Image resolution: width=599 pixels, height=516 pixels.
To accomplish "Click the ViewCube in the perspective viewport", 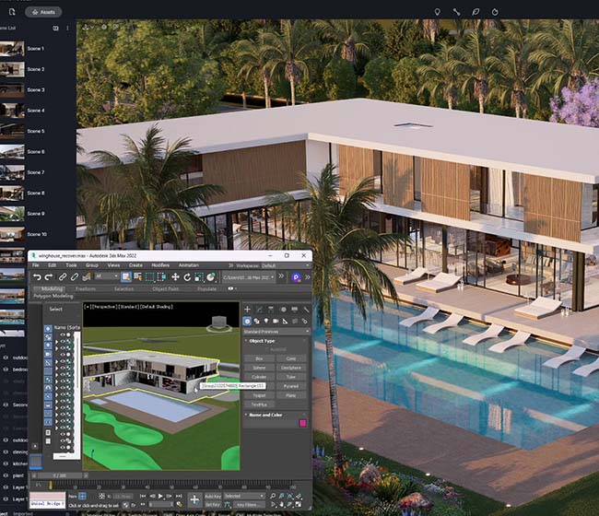I will pos(219,323).
